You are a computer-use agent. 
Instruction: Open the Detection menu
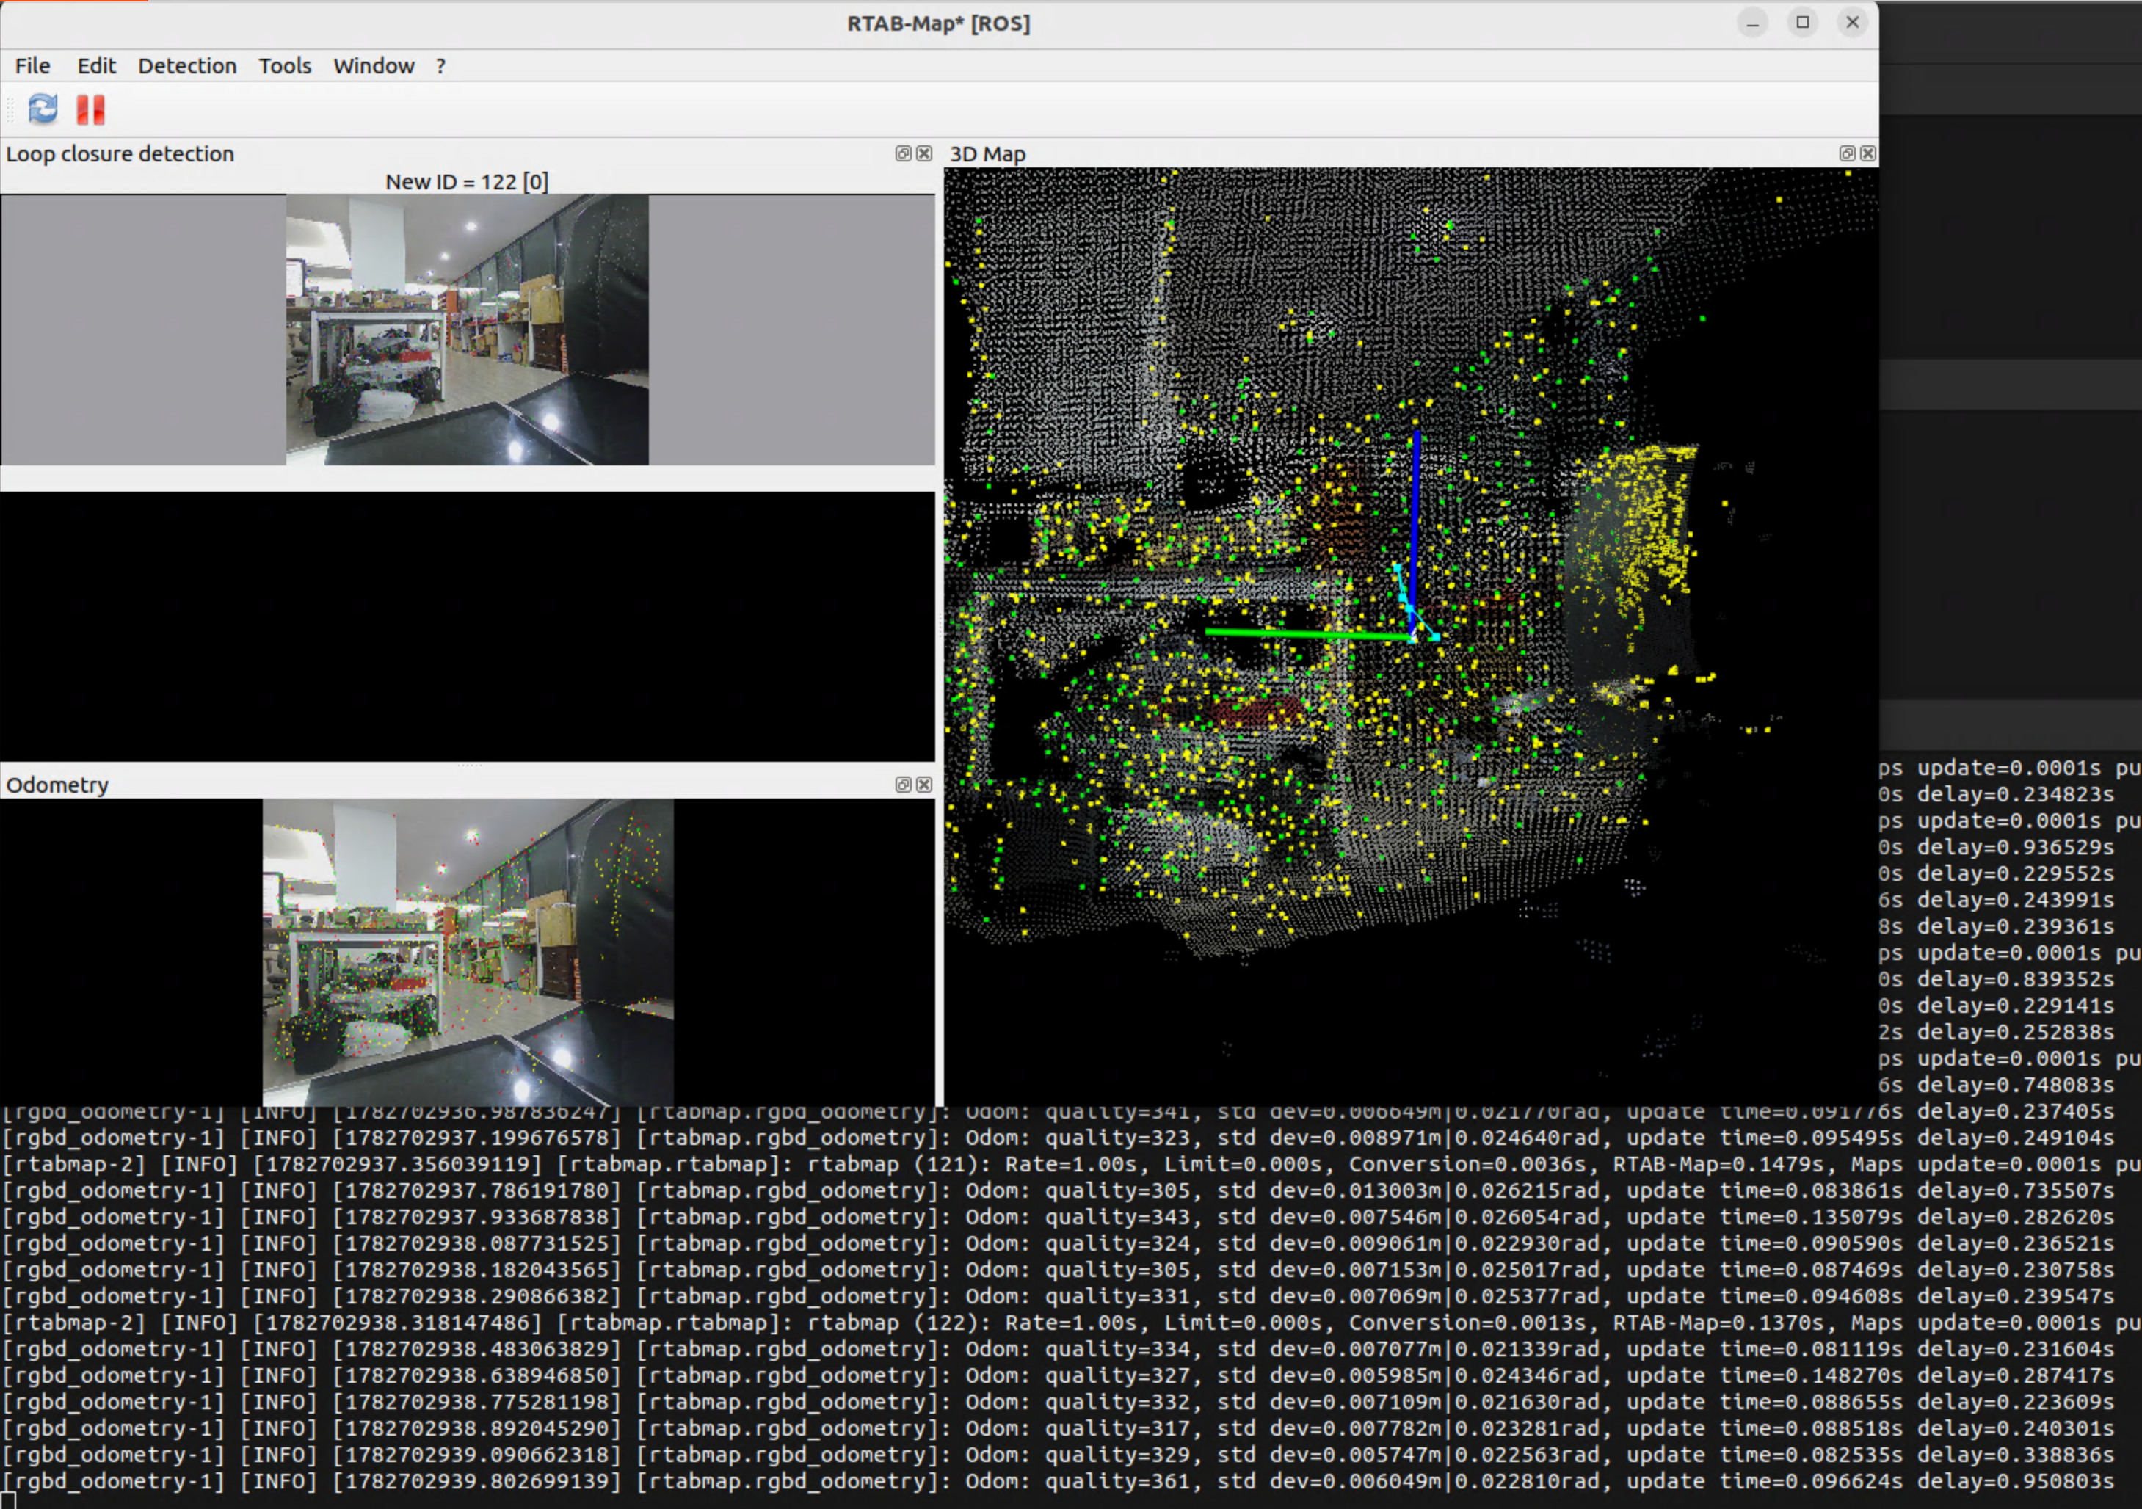click(x=187, y=66)
